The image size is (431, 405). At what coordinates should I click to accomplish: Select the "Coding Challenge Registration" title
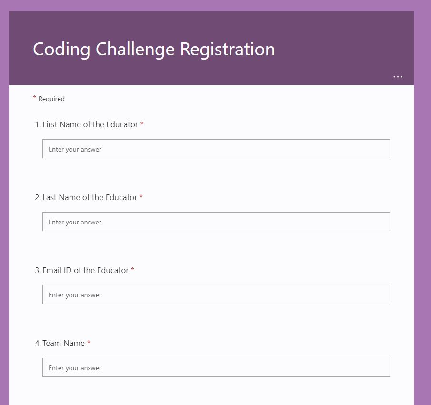[x=153, y=49]
